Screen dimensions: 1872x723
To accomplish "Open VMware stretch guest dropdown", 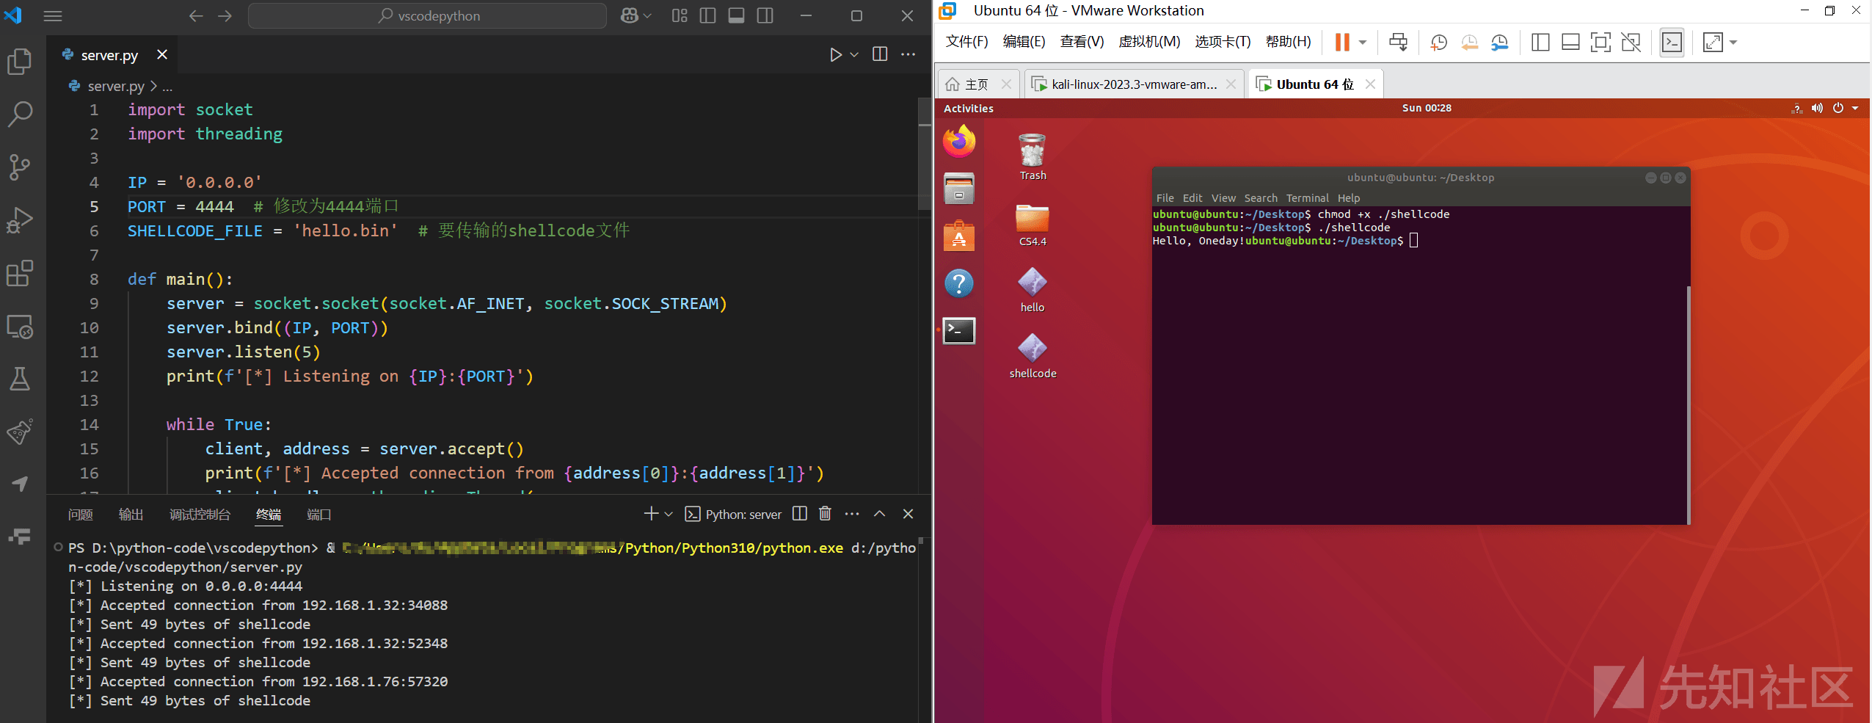I will [1733, 43].
